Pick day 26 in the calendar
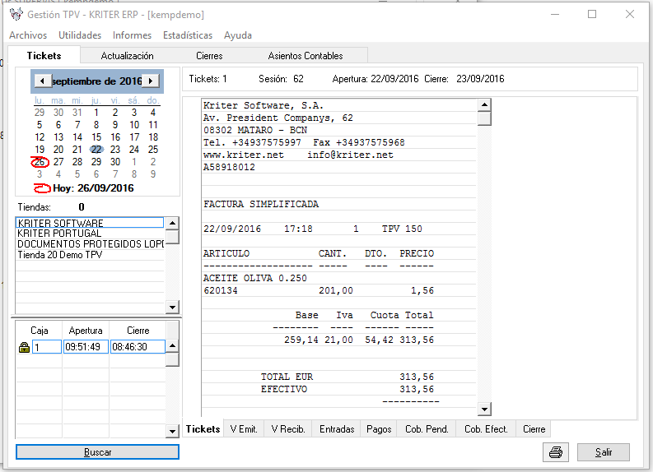 pos(40,162)
